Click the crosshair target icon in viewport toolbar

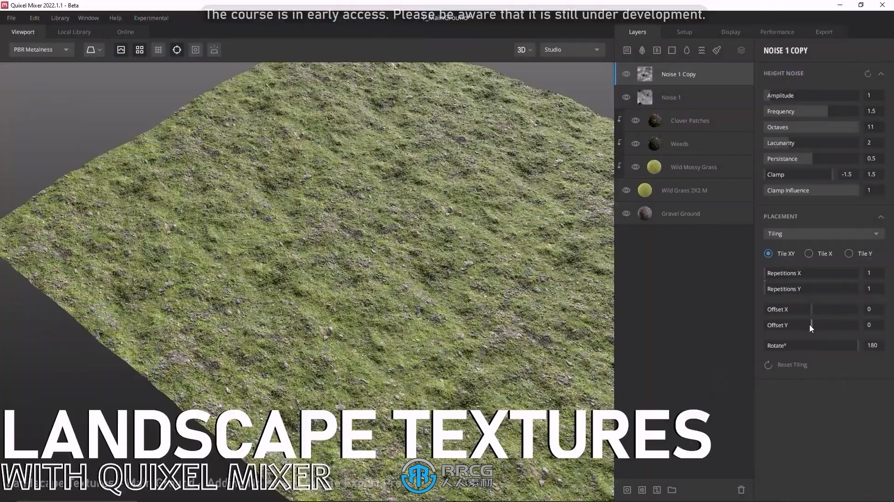click(177, 50)
